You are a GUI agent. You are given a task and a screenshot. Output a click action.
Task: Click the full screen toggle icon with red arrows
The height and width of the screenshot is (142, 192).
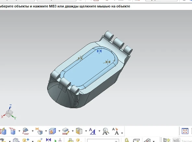[x=185, y=131]
